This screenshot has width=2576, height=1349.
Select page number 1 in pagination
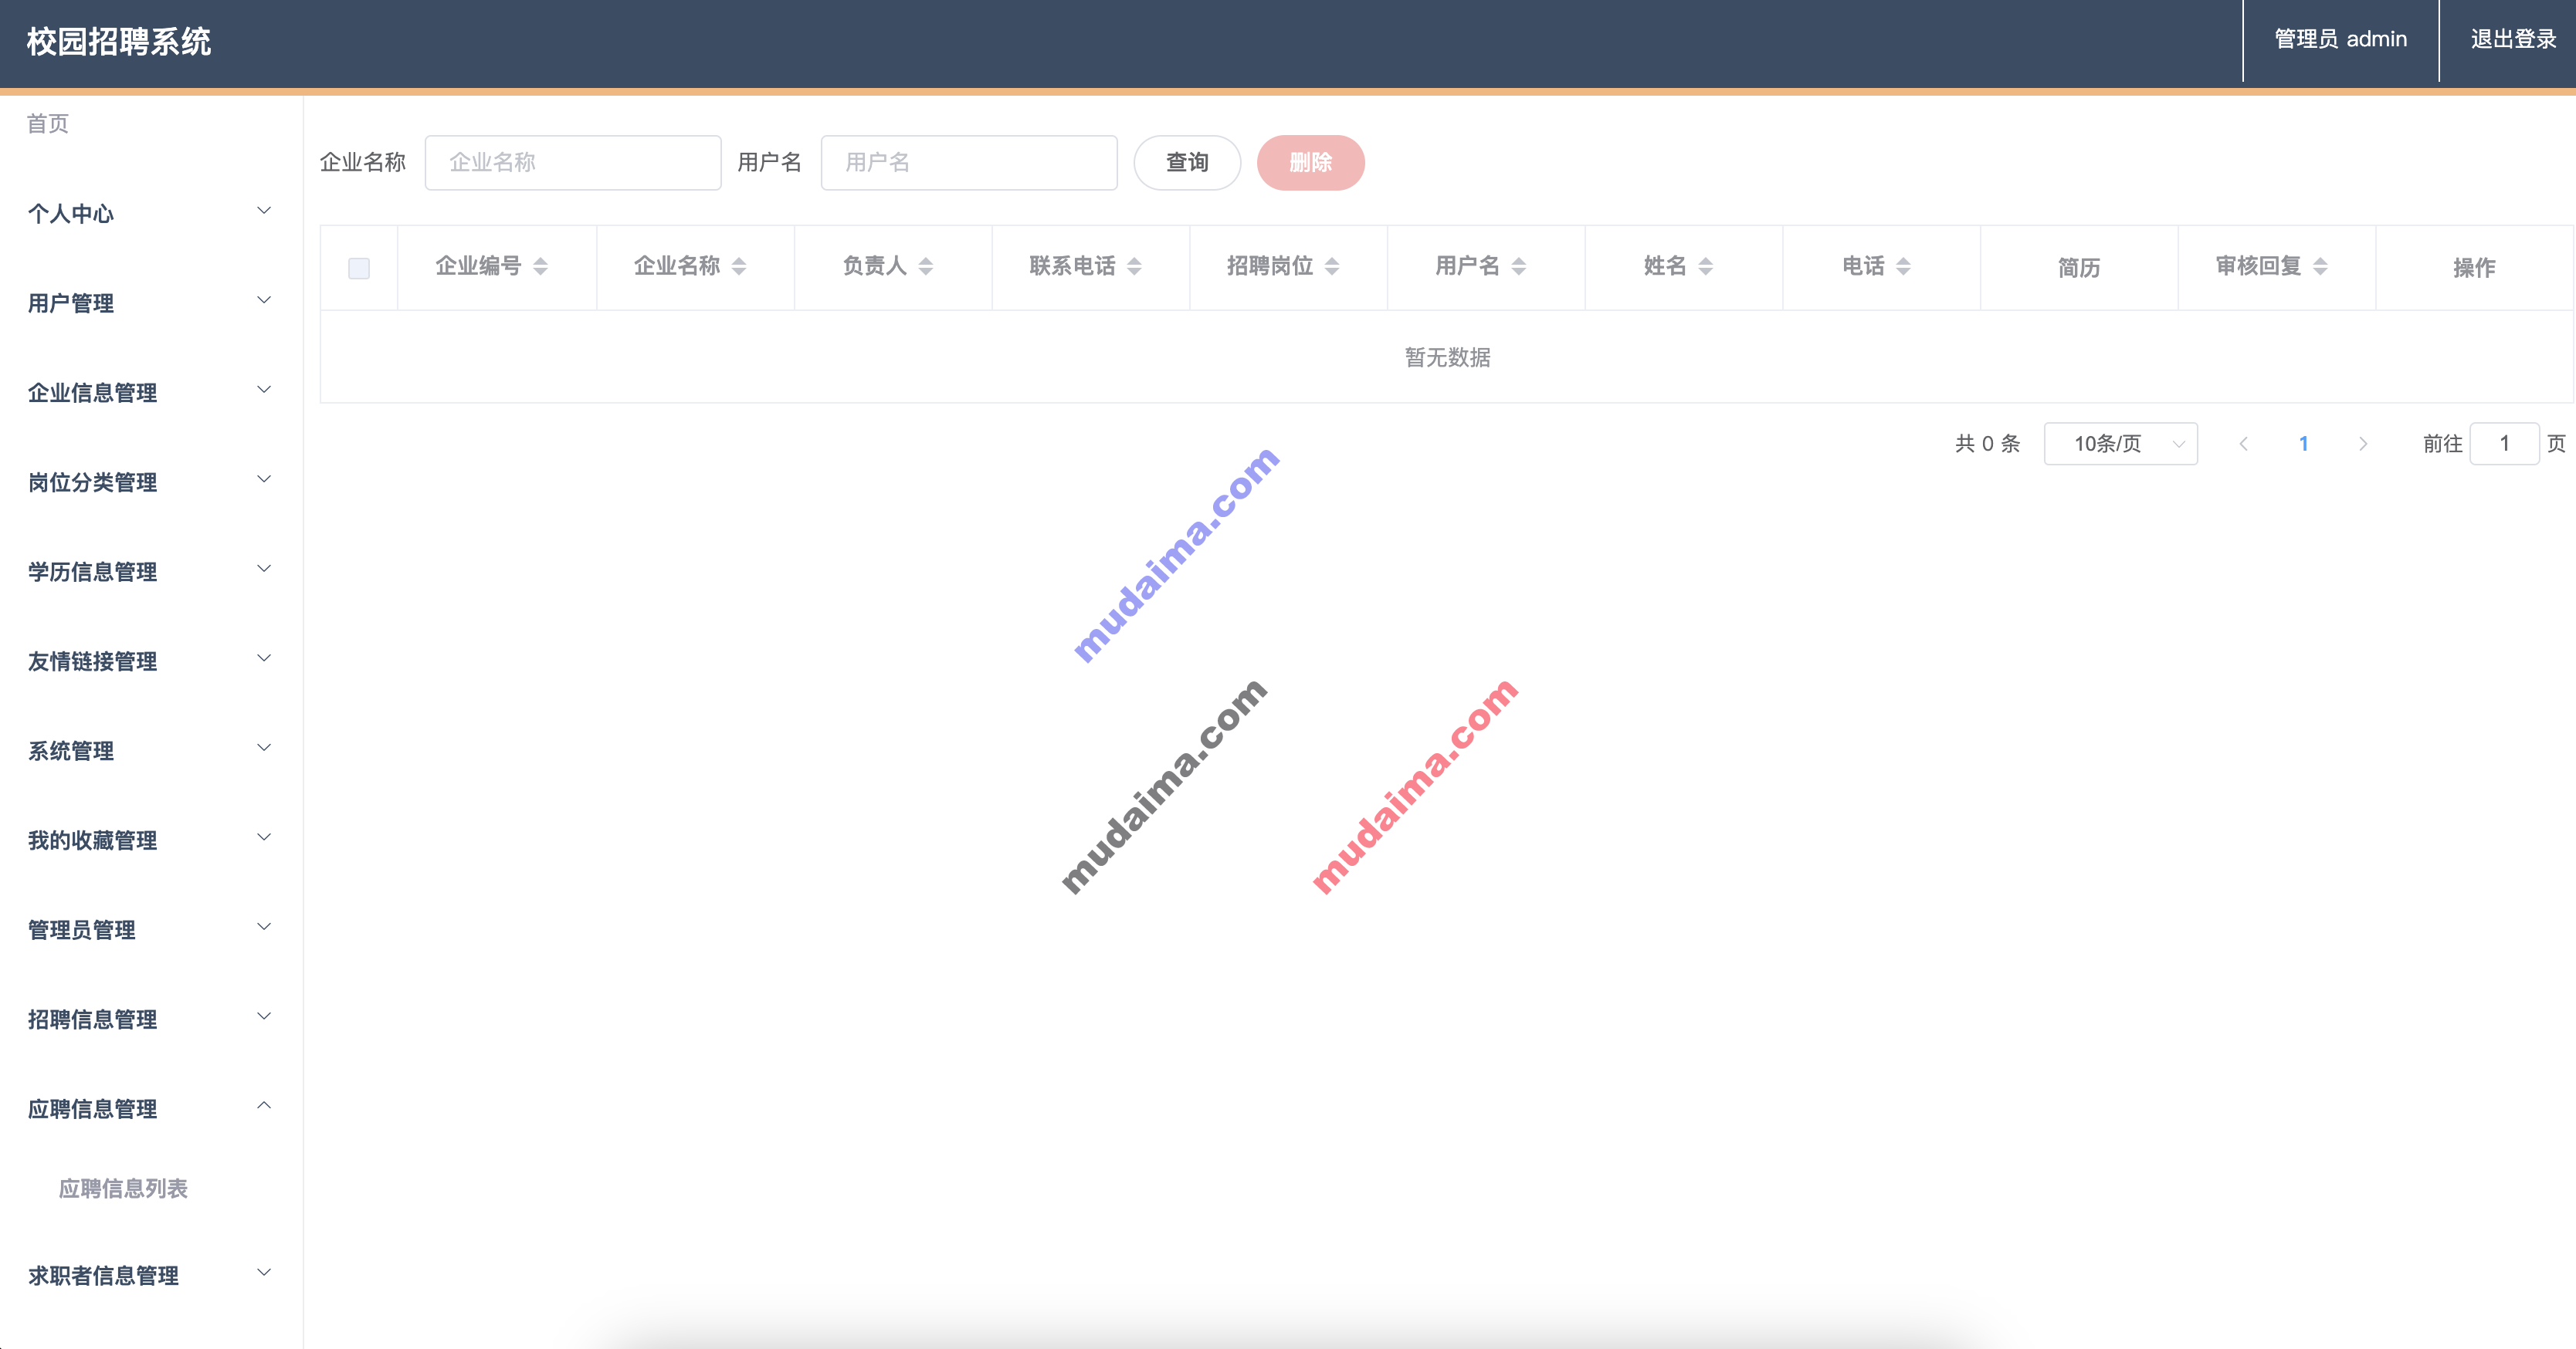(x=2304, y=444)
